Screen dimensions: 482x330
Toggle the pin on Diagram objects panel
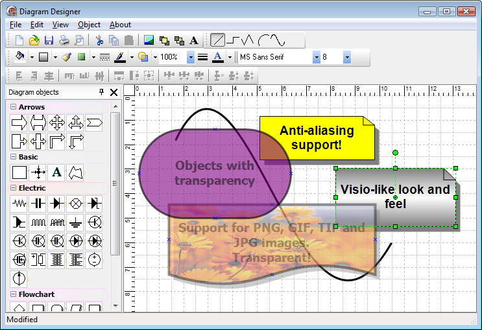click(101, 93)
